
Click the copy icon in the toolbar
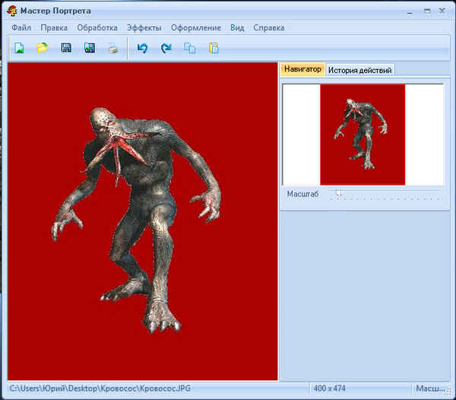click(x=189, y=48)
